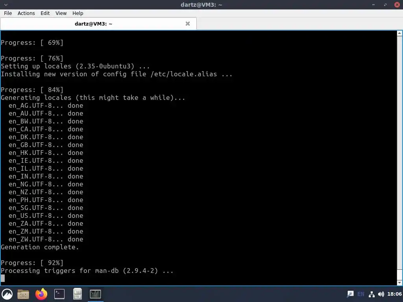The height and width of the screenshot is (302, 403).
Task: Click the en_IE.UTF-8 line
Action: point(46,161)
